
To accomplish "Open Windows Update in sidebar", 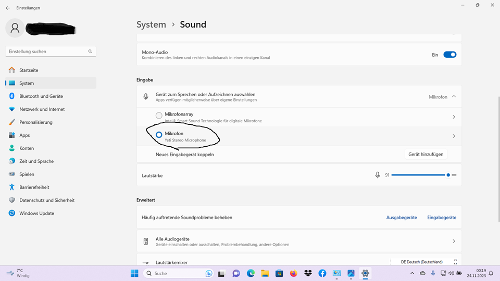I will [x=36, y=213].
